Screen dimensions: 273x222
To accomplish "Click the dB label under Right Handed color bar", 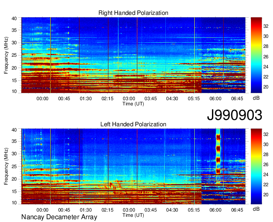I will point(256,98).
